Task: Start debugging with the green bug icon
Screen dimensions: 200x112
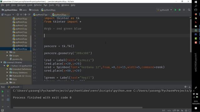Action: point(180,10)
